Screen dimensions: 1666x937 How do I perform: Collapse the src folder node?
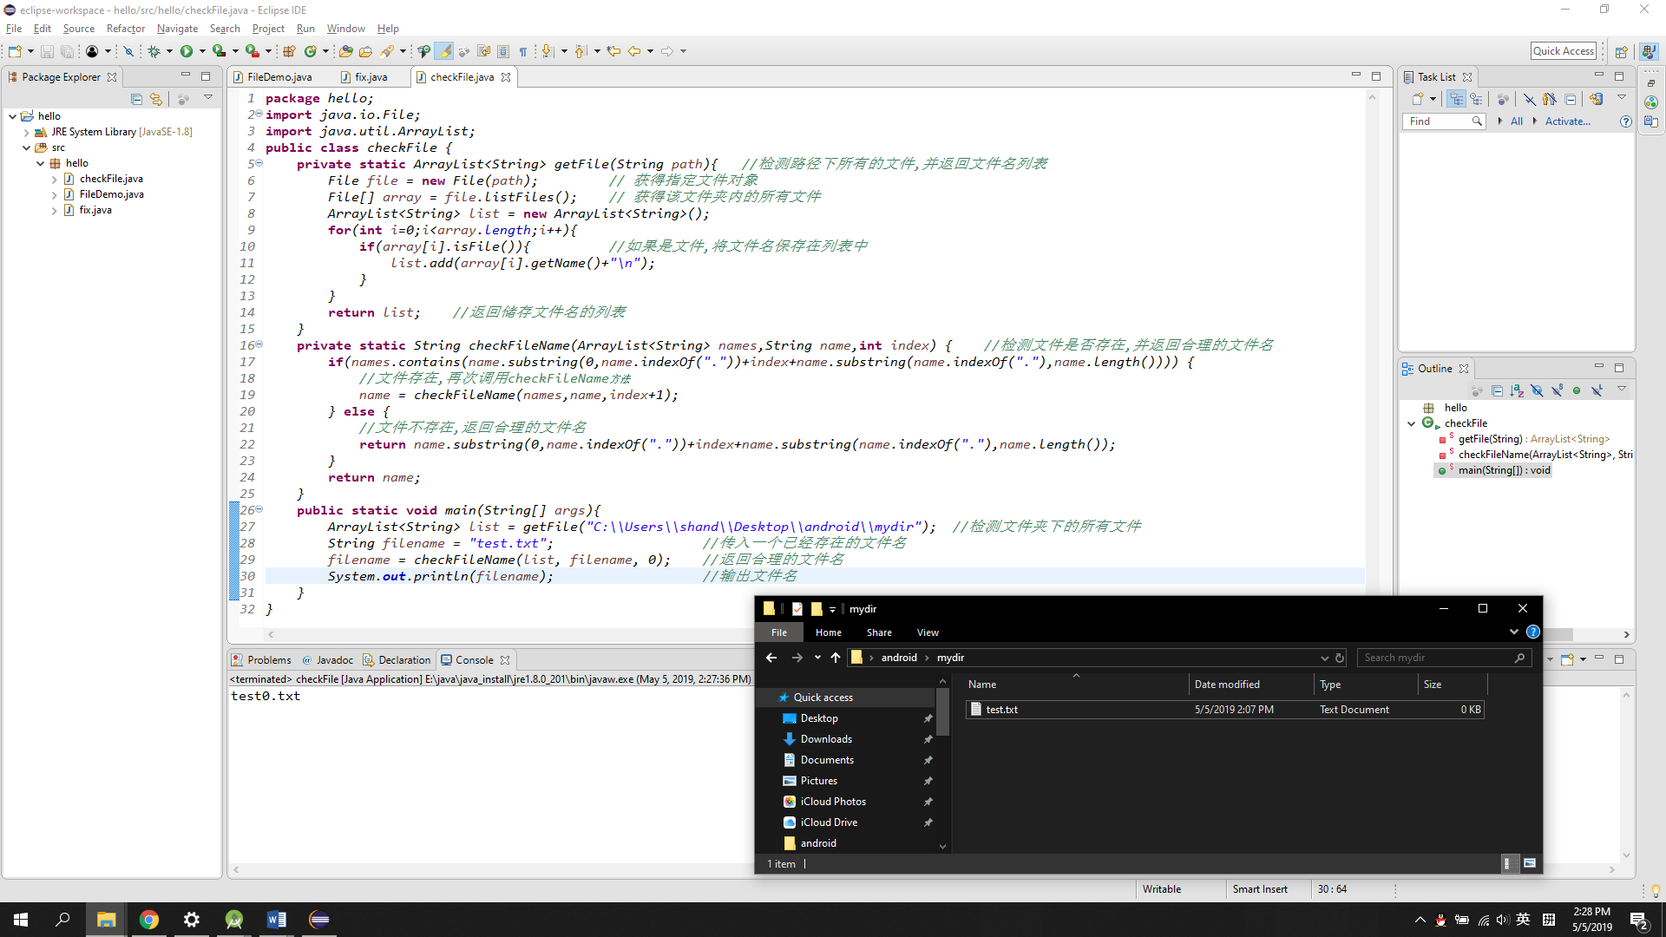click(x=26, y=148)
